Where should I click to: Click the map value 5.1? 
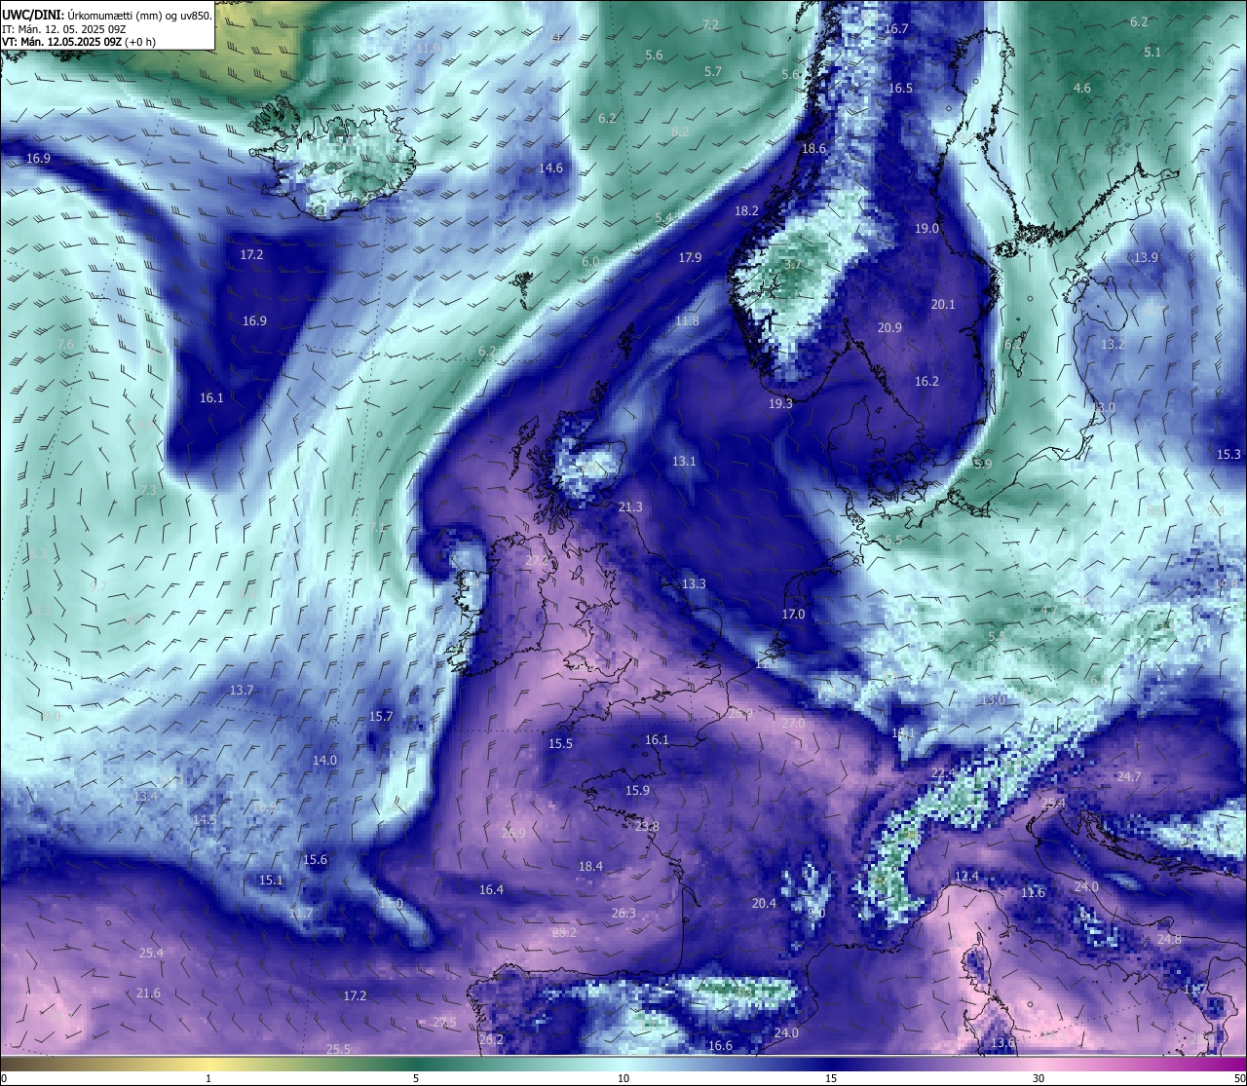point(1153,52)
